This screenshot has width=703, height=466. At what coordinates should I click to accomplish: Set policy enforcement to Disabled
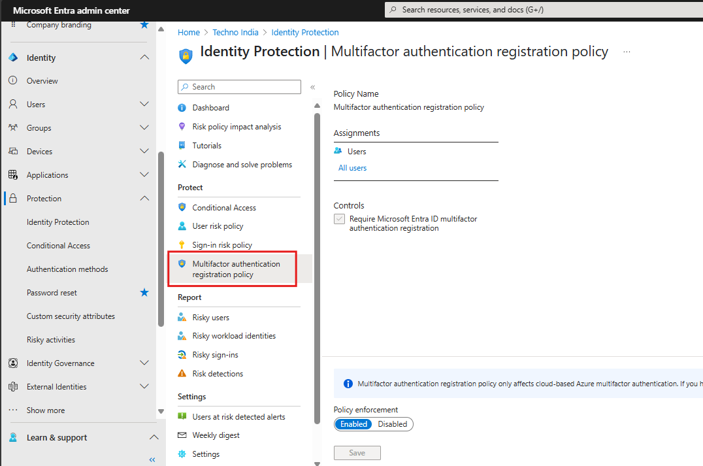coord(392,424)
